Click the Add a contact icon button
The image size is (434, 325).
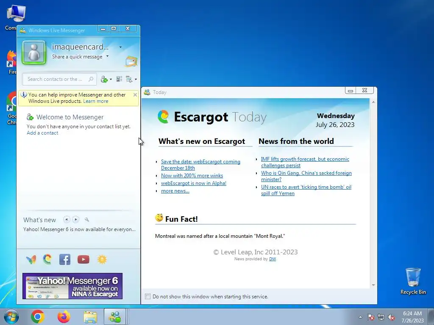(104, 79)
